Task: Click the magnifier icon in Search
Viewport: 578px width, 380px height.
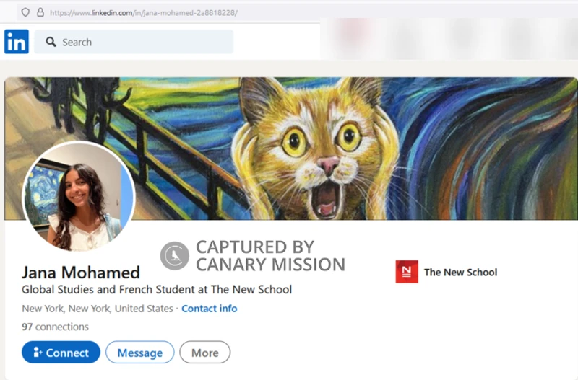Action: (51, 42)
